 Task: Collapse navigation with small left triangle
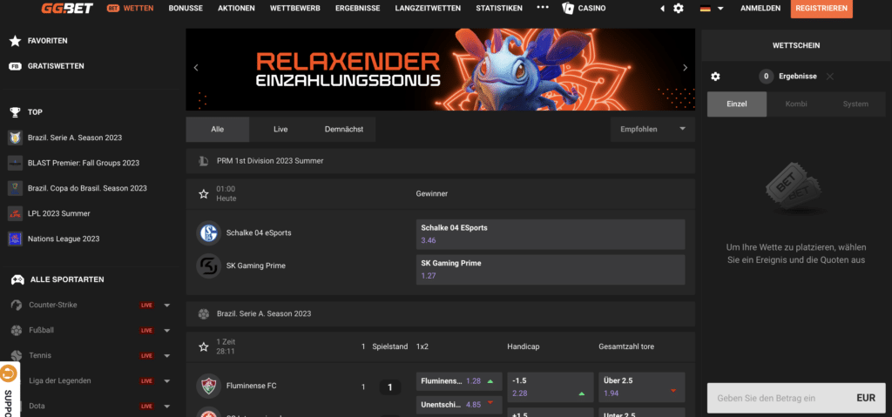click(662, 9)
